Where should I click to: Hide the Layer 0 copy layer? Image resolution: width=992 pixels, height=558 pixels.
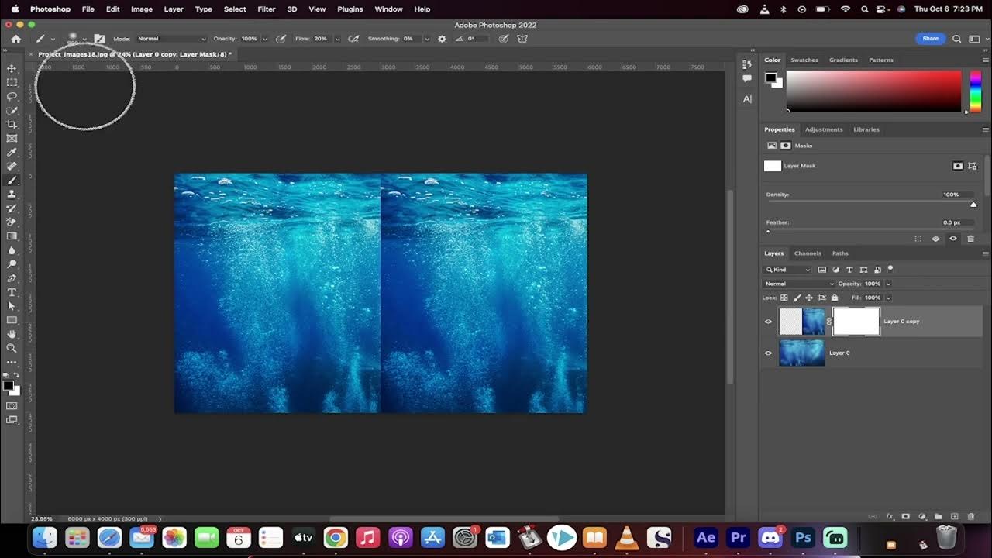click(x=768, y=322)
